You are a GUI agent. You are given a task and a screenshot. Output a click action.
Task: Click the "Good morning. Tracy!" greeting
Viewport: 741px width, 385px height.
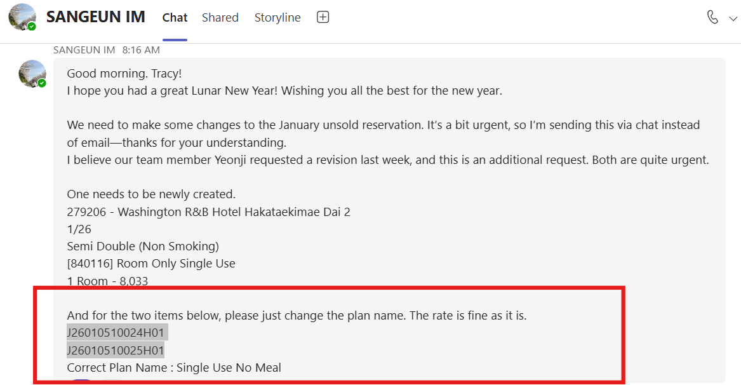[124, 74]
